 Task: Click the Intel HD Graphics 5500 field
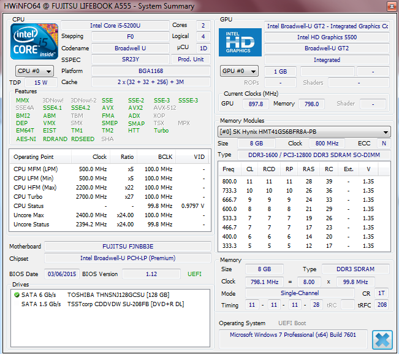click(327, 37)
